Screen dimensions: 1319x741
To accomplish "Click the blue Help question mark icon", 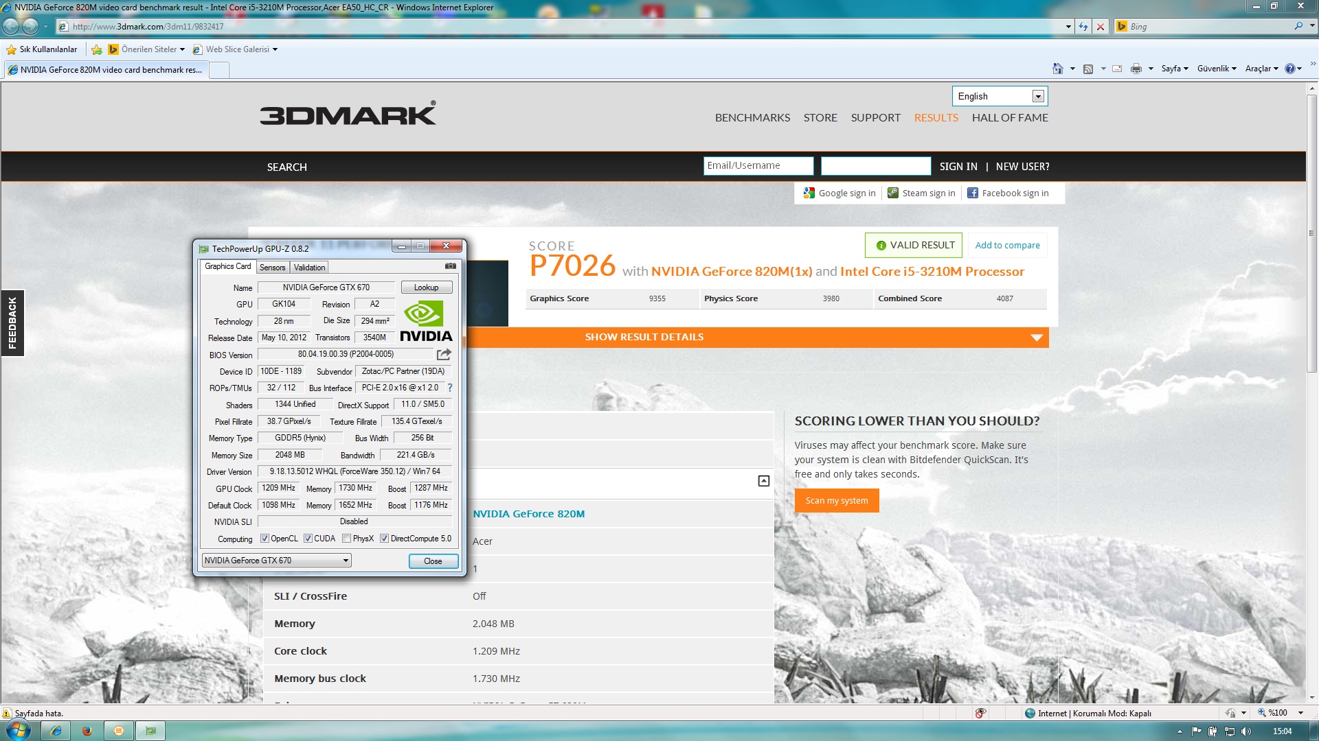I will click(1290, 69).
